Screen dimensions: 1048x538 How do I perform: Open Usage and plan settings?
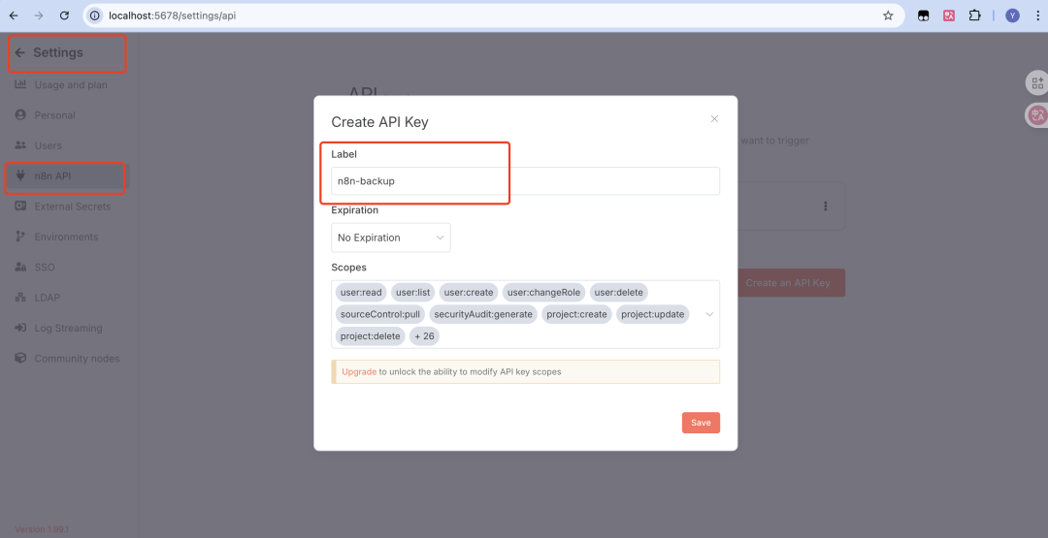coord(71,84)
